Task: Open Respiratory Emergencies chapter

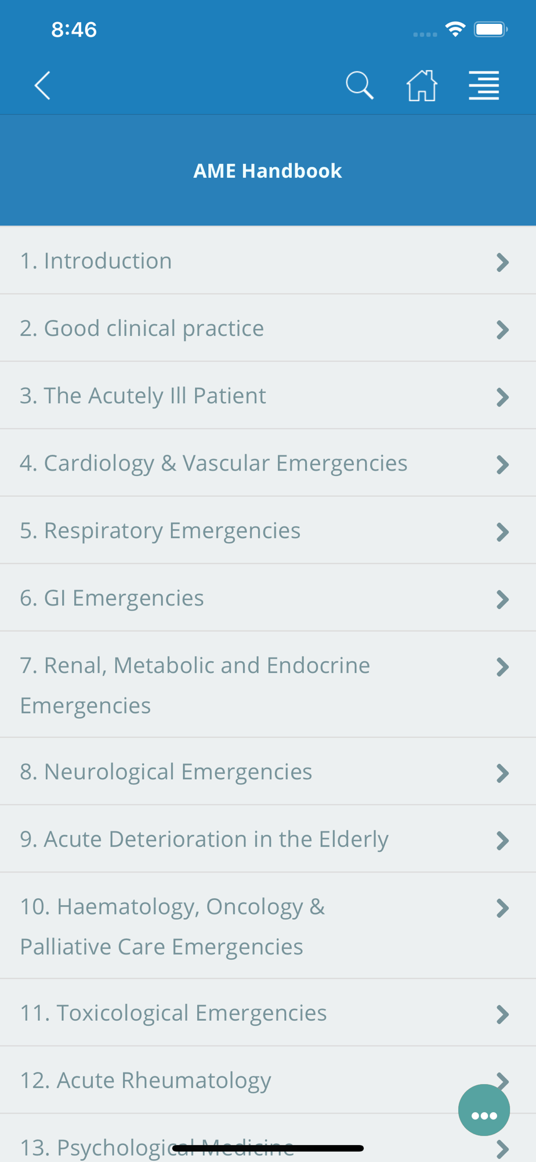Action: coord(268,530)
